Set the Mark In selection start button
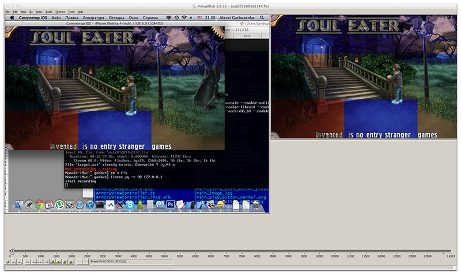Image resolution: width=461 pixels, height=275 pixels. tap(79, 262)
